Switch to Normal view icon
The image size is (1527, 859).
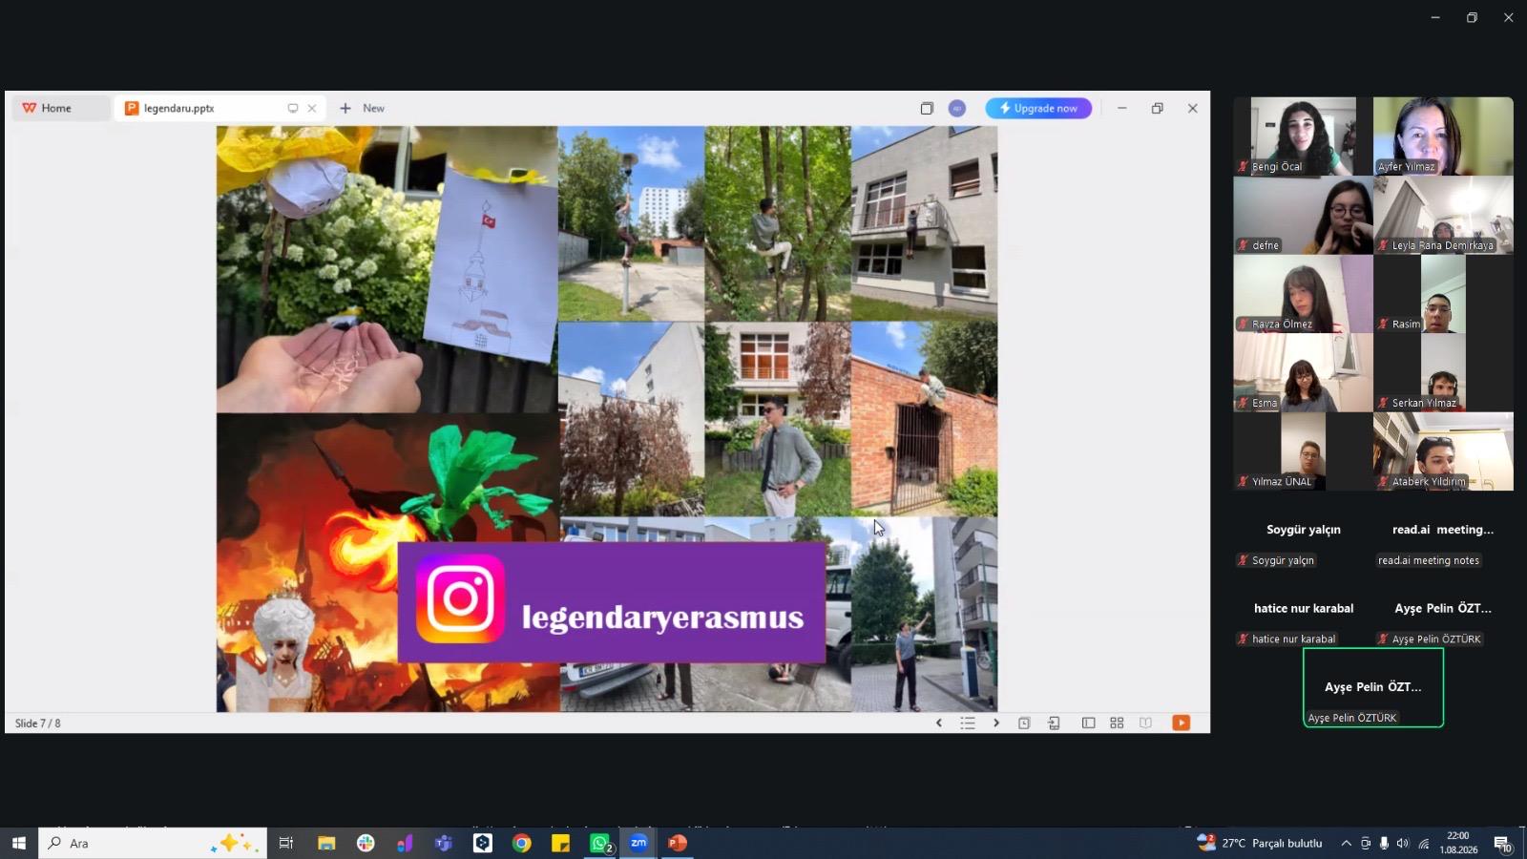pos(1088,723)
